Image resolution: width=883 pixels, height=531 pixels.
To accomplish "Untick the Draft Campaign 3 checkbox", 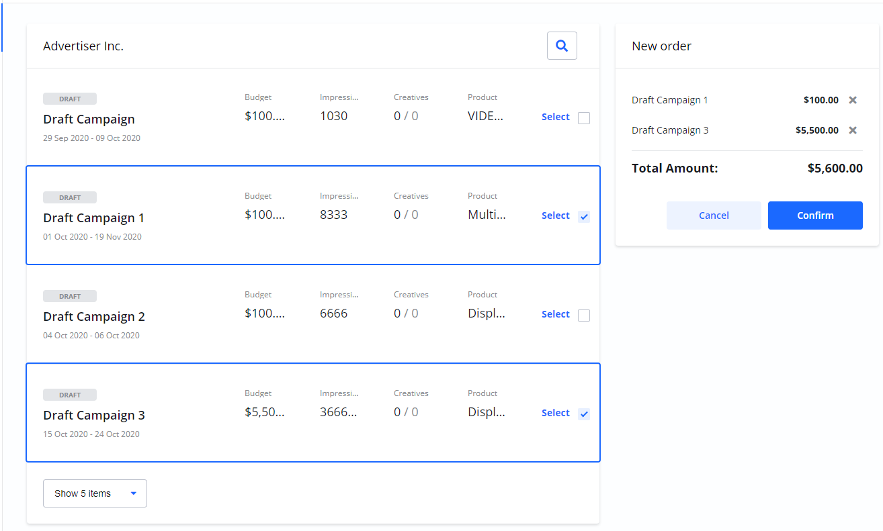I will pos(584,414).
